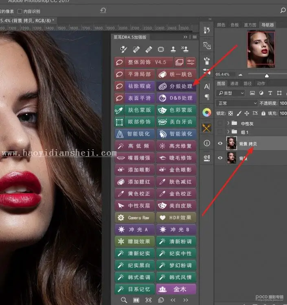Click the navigator zoom slider handle
This screenshot has width=287, height=305.
pos(267,76)
